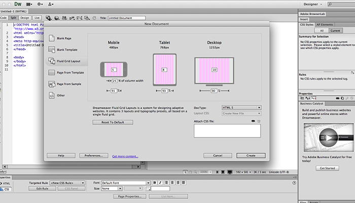Click the Properties help question icon

tap(294, 183)
